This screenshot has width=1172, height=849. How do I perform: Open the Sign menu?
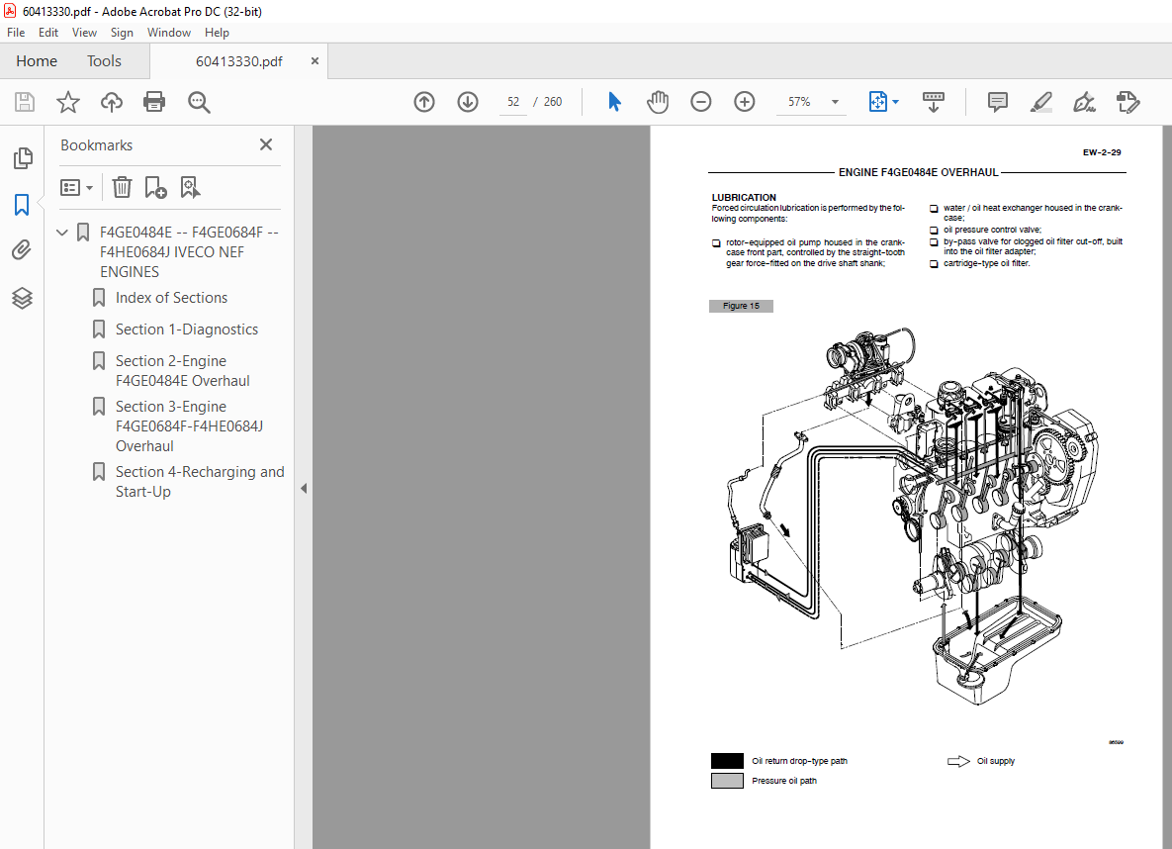click(122, 33)
